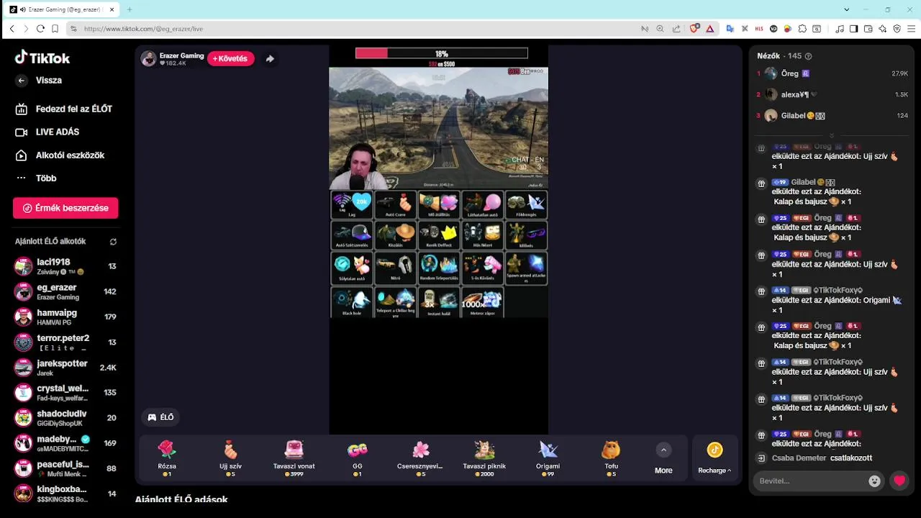921x518 pixels.
Task: Reload the browser page
Action: (x=40, y=29)
